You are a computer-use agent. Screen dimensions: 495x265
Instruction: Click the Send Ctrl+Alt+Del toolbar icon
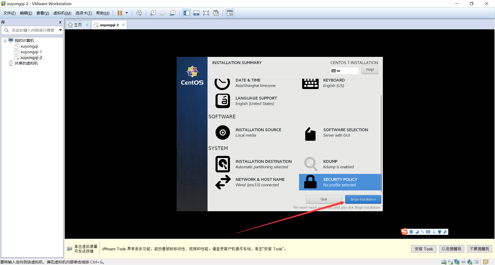click(x=139, y=13)
